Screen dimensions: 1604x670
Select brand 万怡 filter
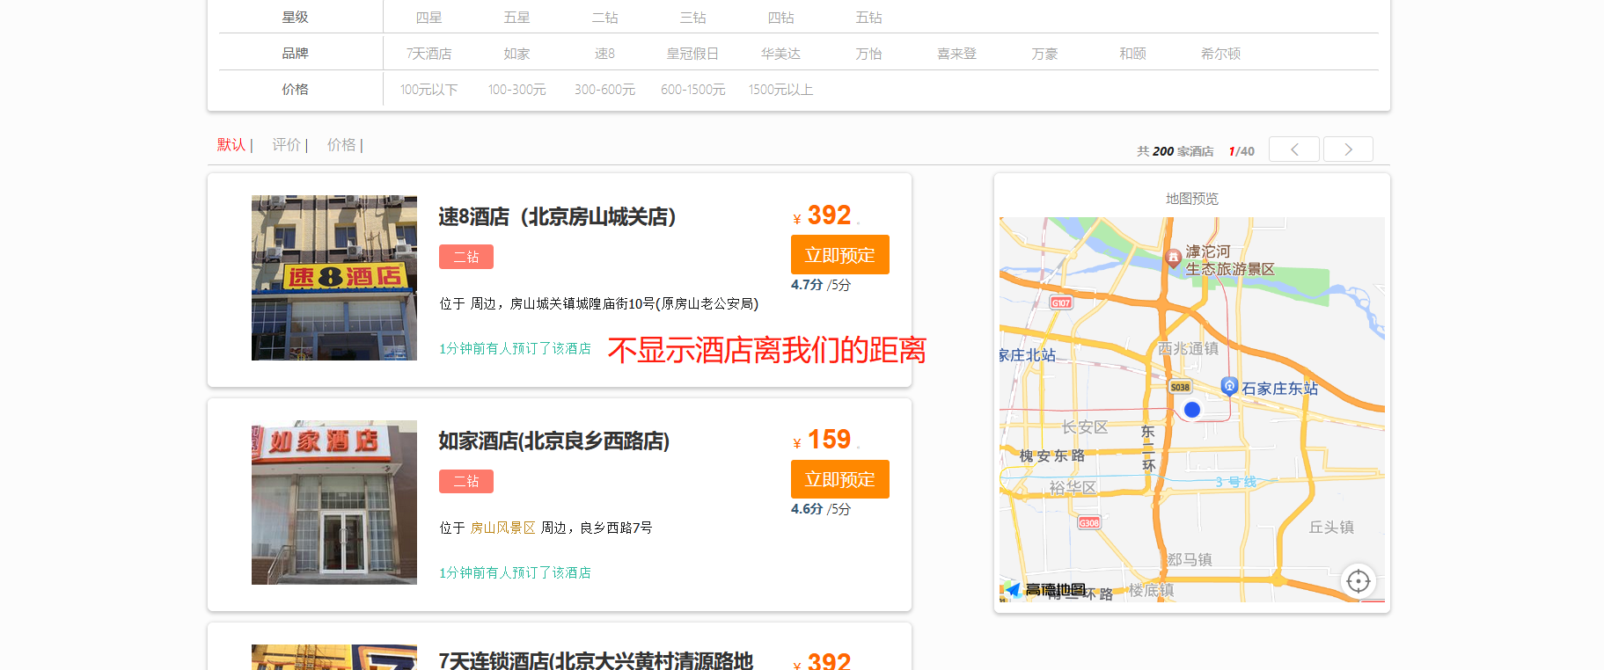click(869, 54)
